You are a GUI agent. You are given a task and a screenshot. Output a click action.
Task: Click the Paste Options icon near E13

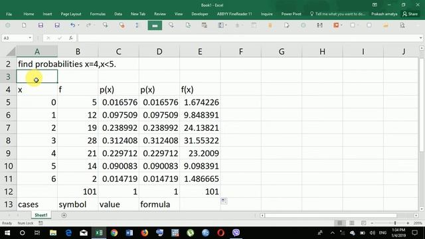pos(224,200)
